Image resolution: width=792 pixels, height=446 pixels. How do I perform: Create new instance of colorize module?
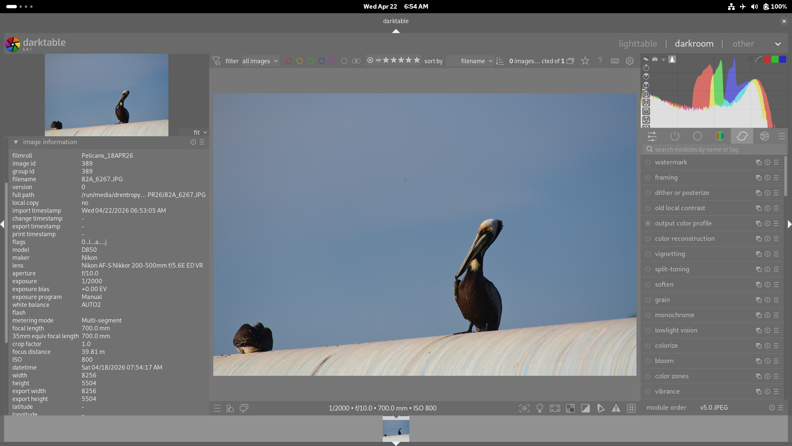click(x=759, y=346)
